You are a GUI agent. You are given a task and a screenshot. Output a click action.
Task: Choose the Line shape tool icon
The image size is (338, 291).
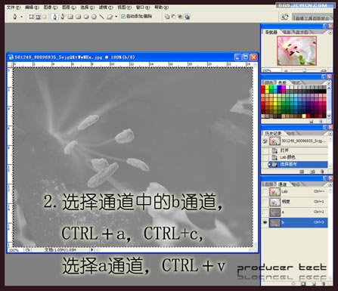101,17
